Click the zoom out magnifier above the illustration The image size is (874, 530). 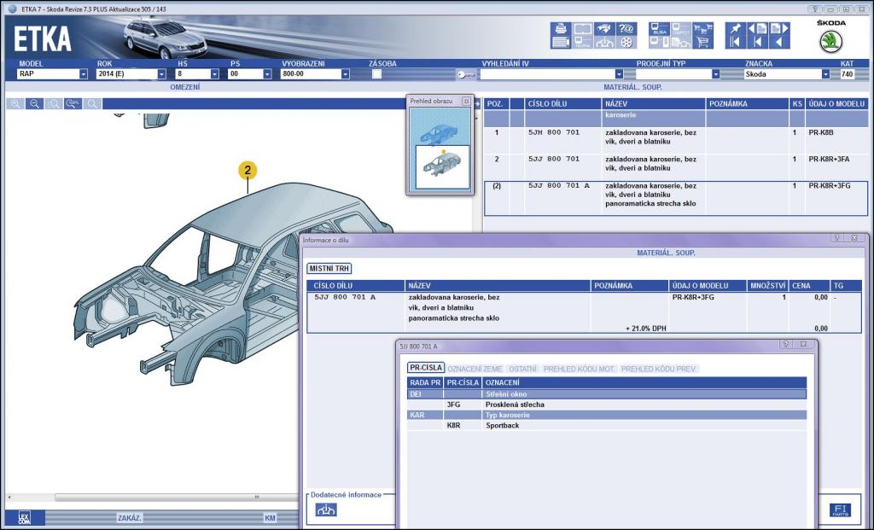[x=34, y=103]
